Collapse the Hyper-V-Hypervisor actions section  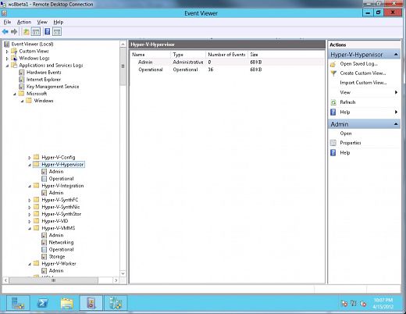pyautogui.click(x=396, y=55)
